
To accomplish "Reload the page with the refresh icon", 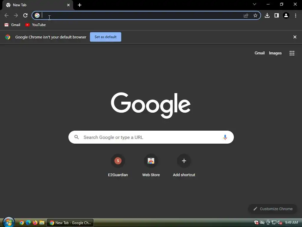I will pyautogui.click(x=25, y=15).
